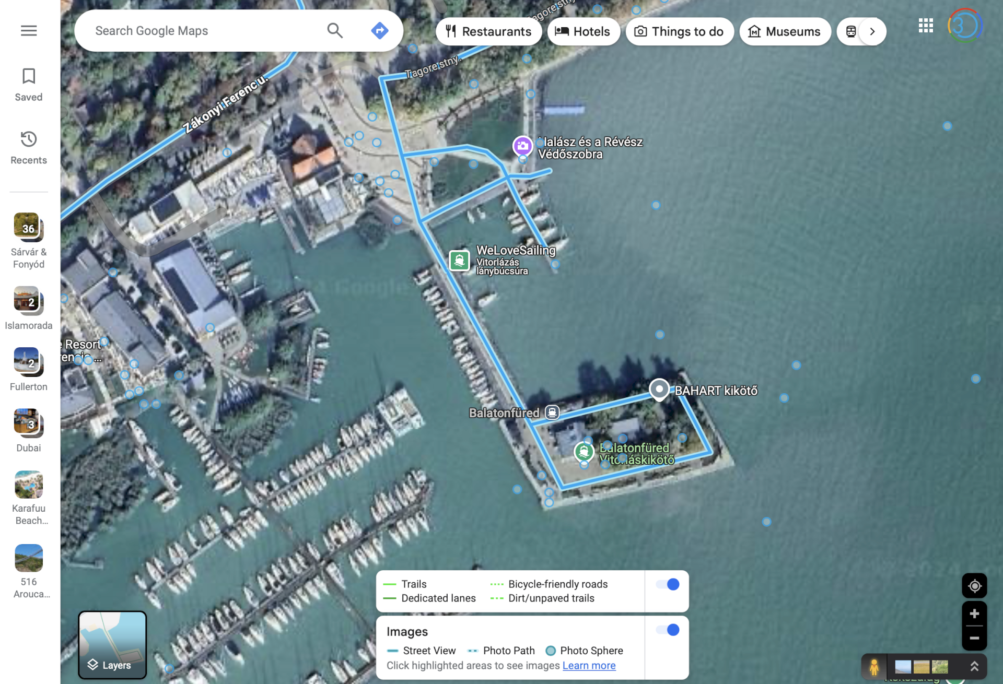This screenshot has width=1003, height=684.
Task: Click the Images panel heading
Action: [407, 632]
